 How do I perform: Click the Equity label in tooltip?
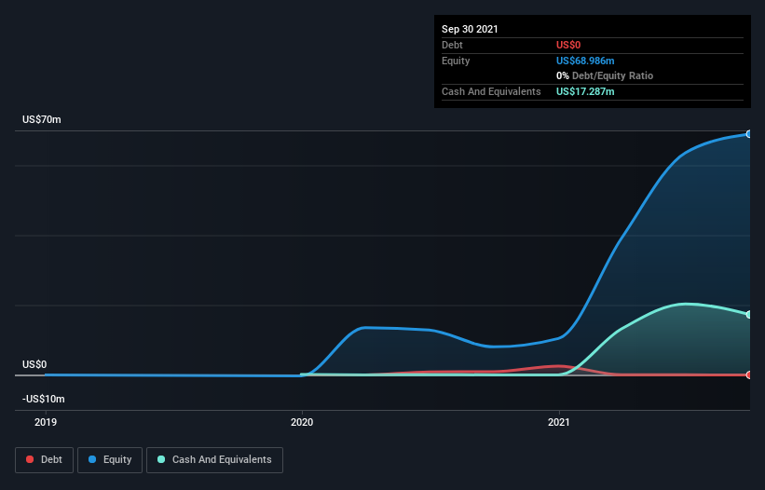456,61
